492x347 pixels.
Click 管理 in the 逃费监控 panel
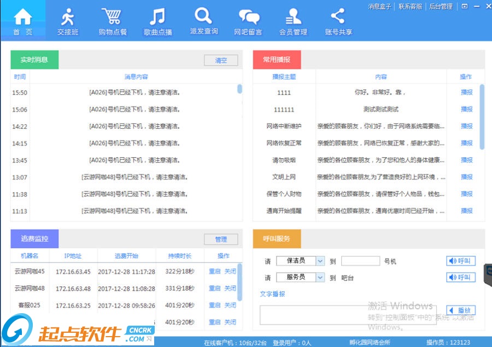click(x=221, y=239)
